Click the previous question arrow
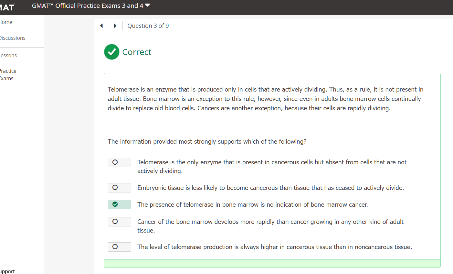The height and width of the screenshot is (274, 453). [x=101, y=26]
